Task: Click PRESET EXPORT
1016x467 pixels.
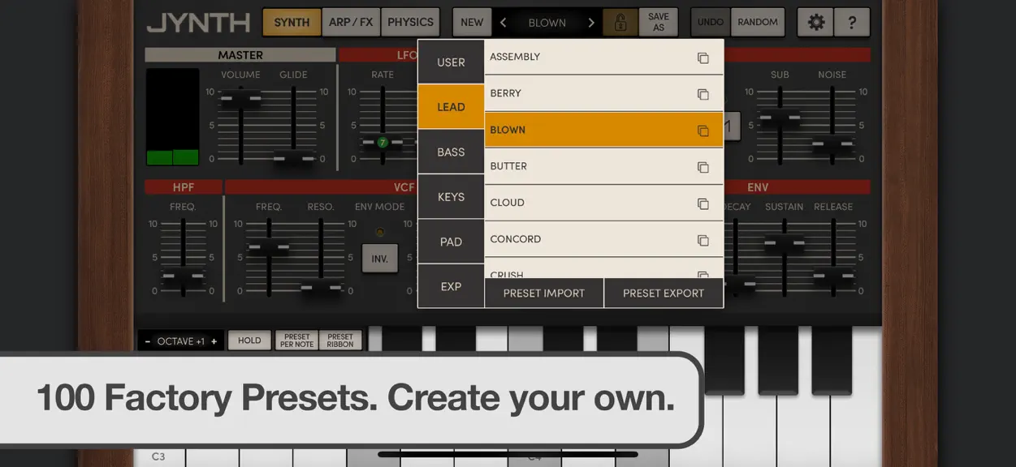Action: pyautogui.click(x=664, y=293)
